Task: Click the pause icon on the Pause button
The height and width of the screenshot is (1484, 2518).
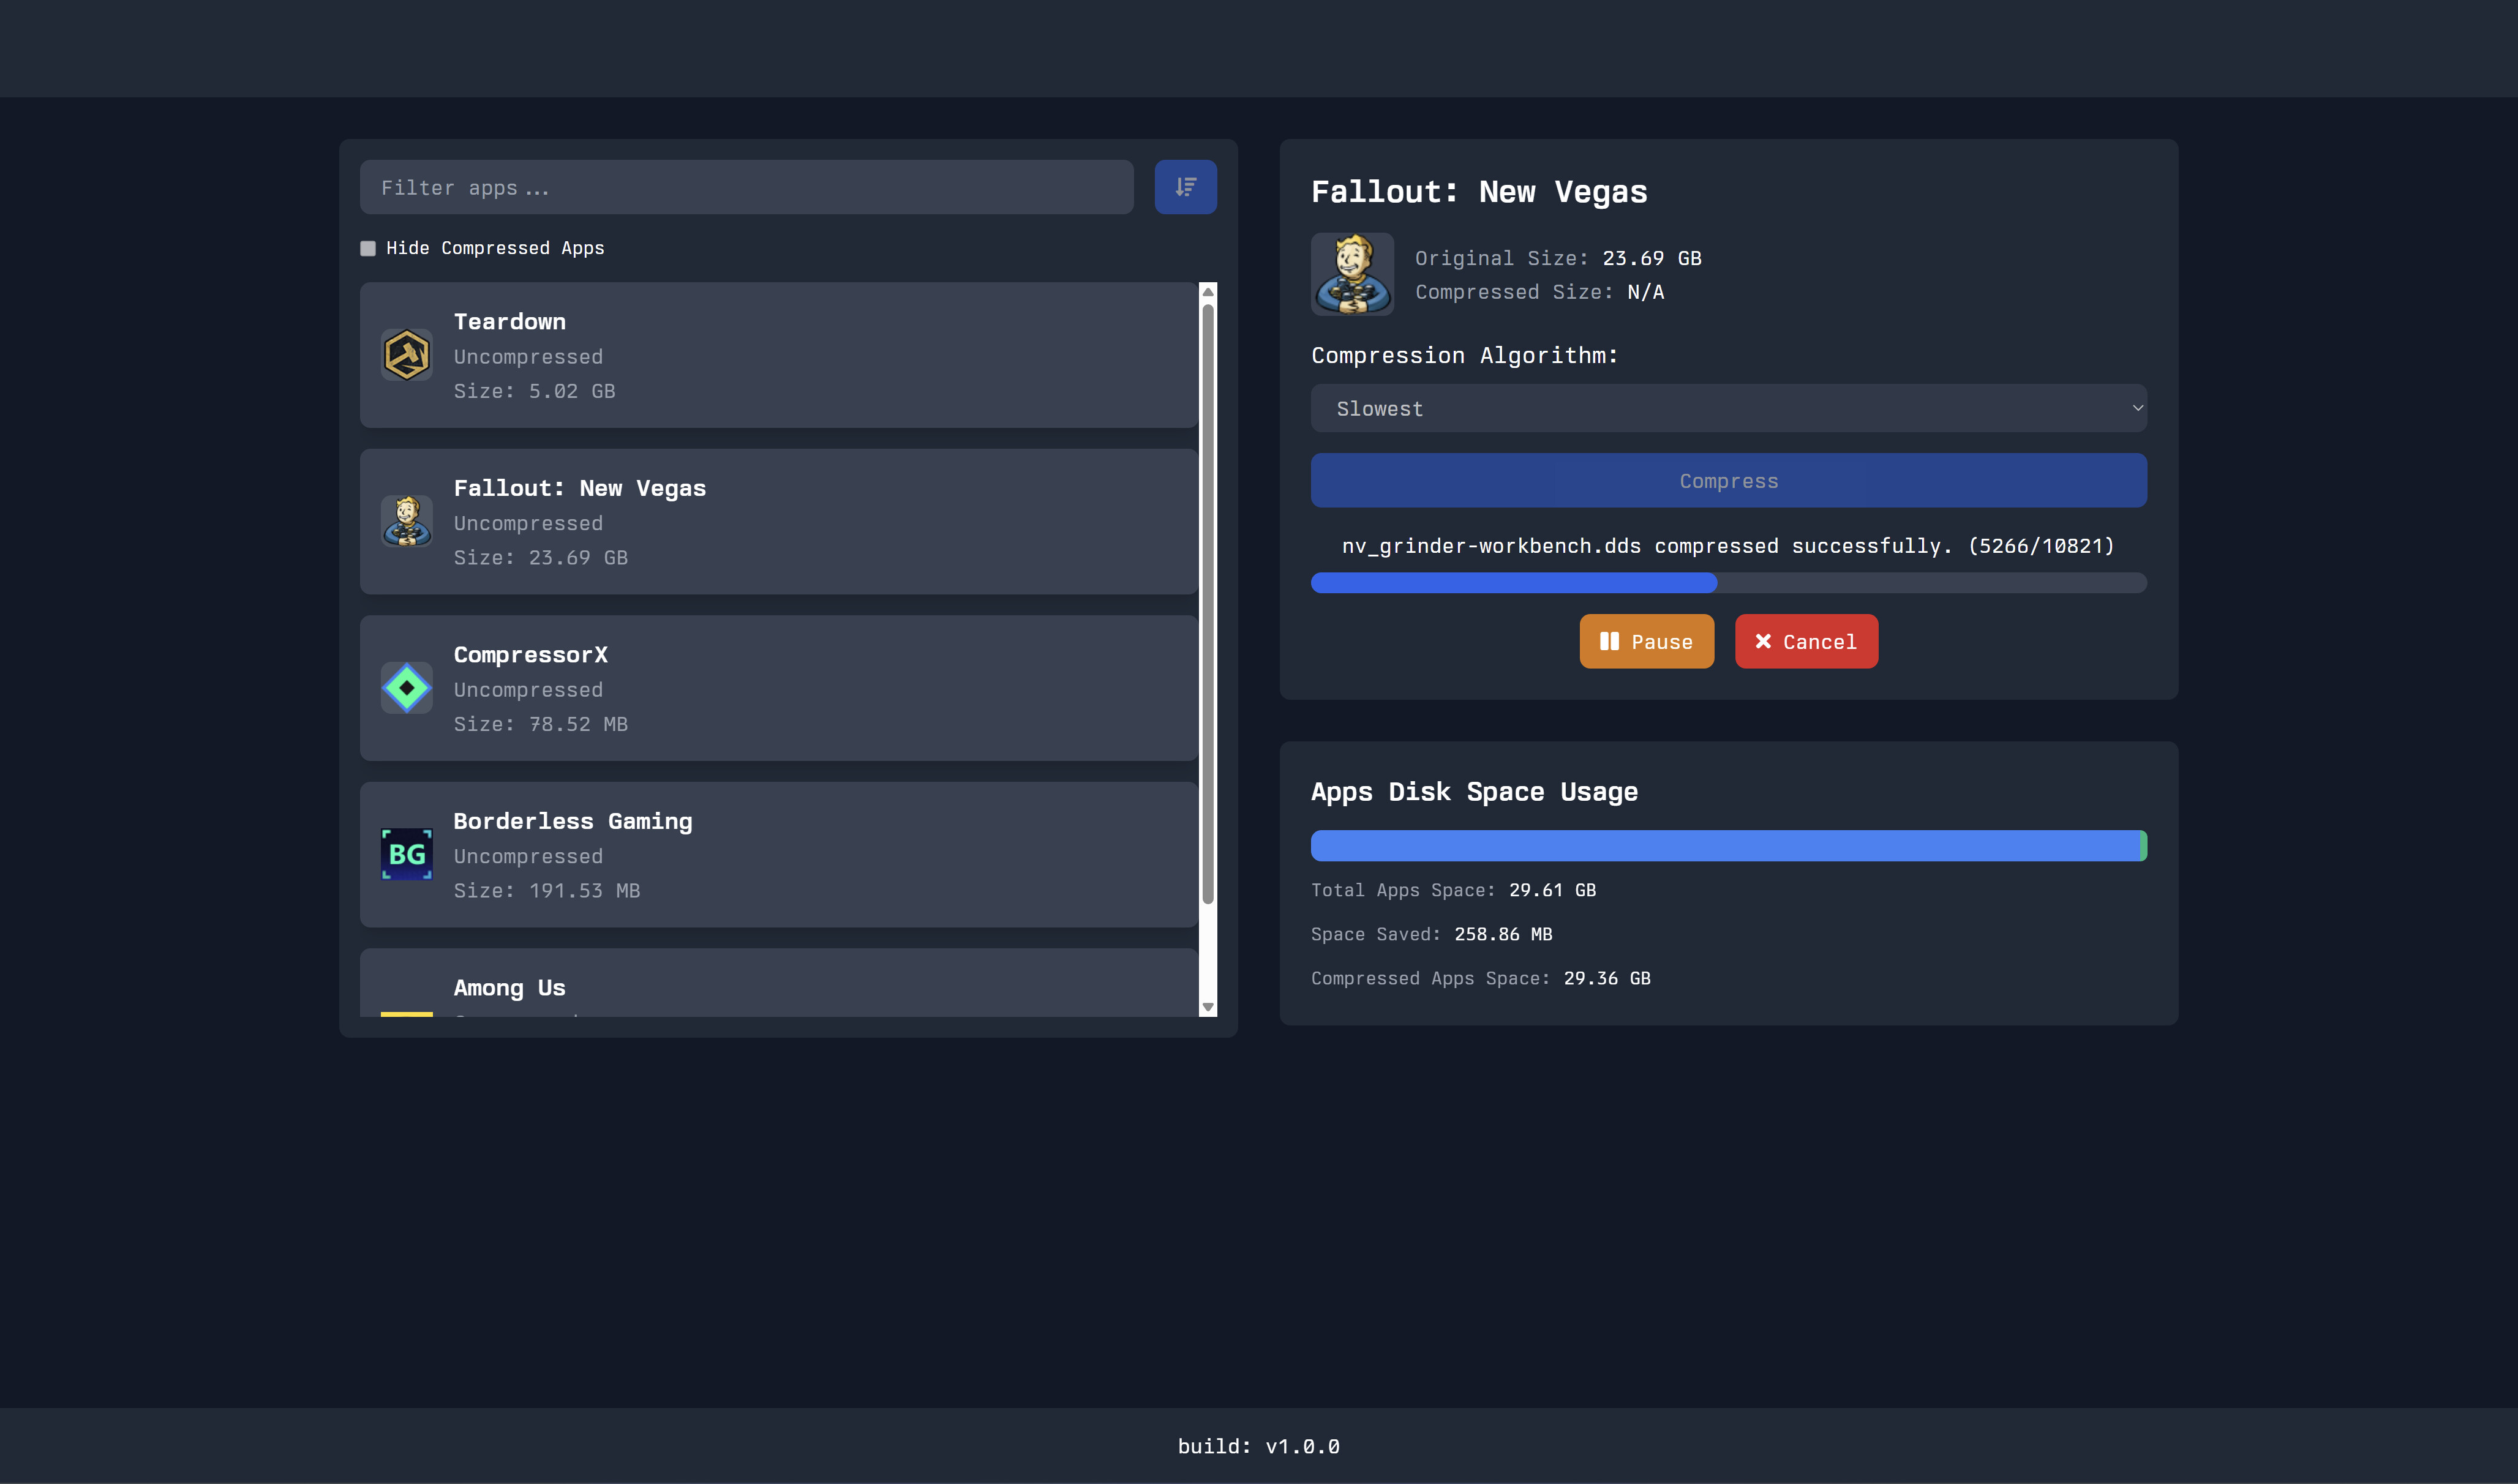Action: point(1611,641)
